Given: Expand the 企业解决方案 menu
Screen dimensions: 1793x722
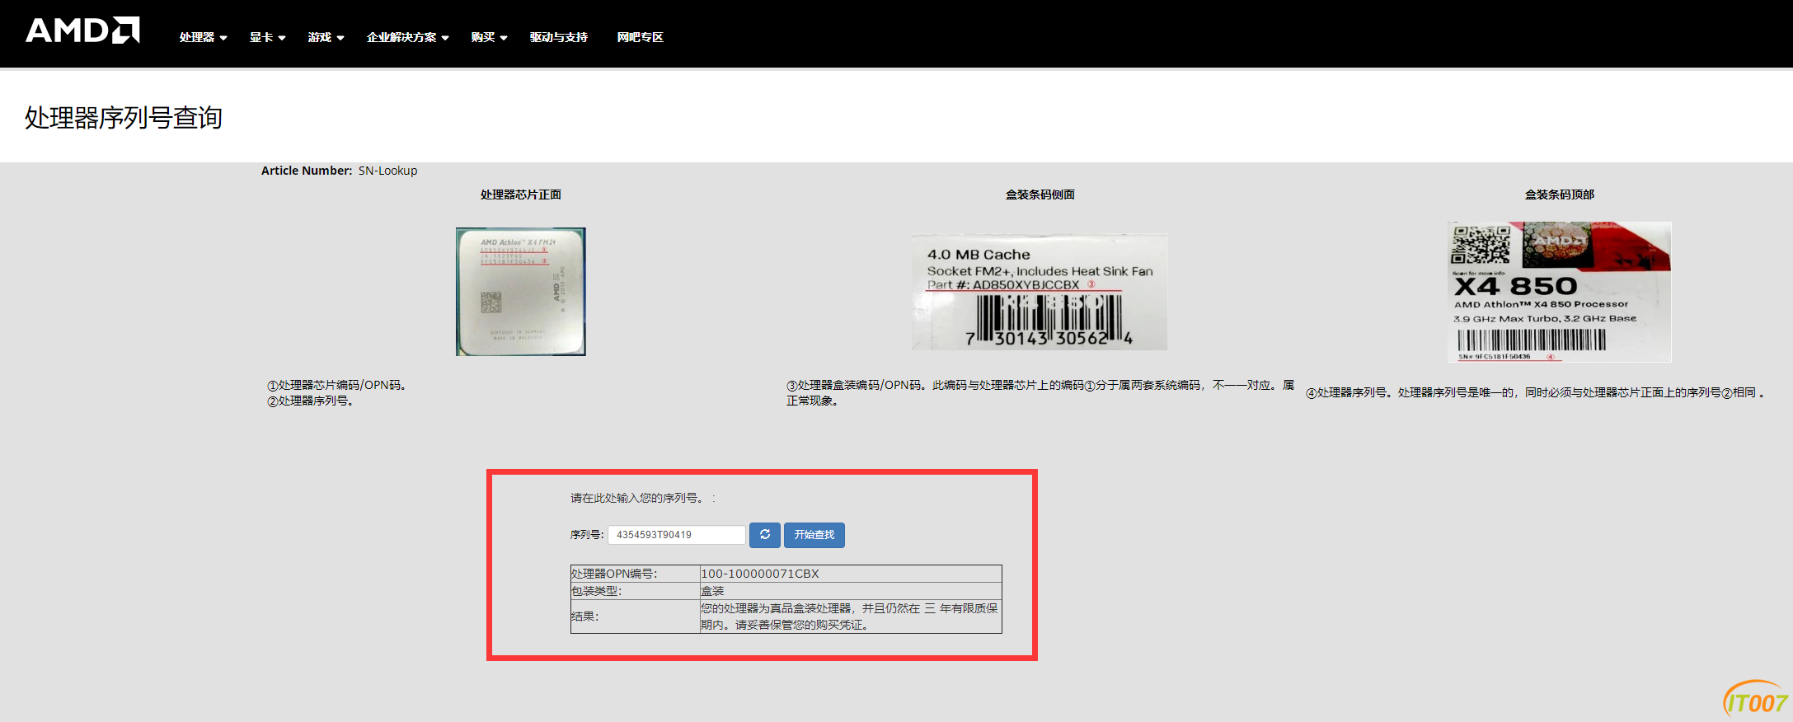Looking at the screenshot, I should point(407,37).
